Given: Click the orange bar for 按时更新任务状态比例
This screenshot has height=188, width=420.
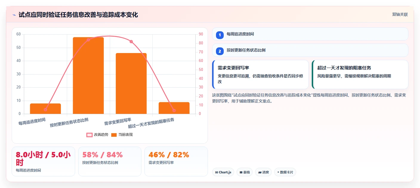Looking at the screenshot, I should coord(88,75).
